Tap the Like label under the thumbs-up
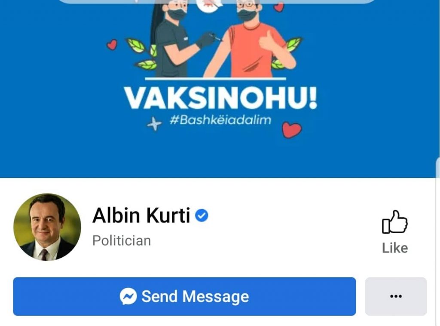The height and width of the screenshot is (326, 440). pos(395,248)
